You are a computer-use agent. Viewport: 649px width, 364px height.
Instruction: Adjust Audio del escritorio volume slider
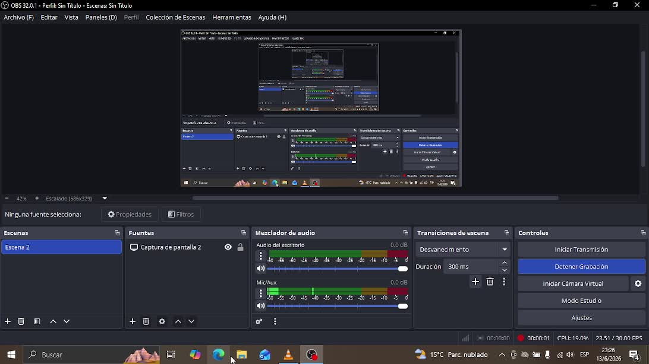(338, 269)
